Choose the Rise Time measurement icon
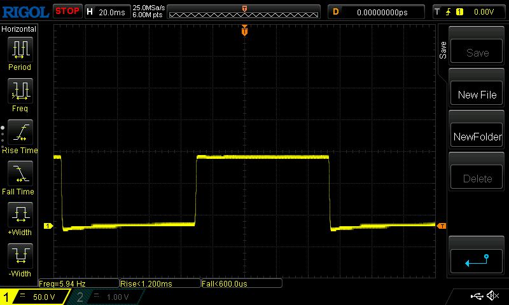The width and height of the screenshot is (509, 305). pyautogui.click(x=19, y=132)
